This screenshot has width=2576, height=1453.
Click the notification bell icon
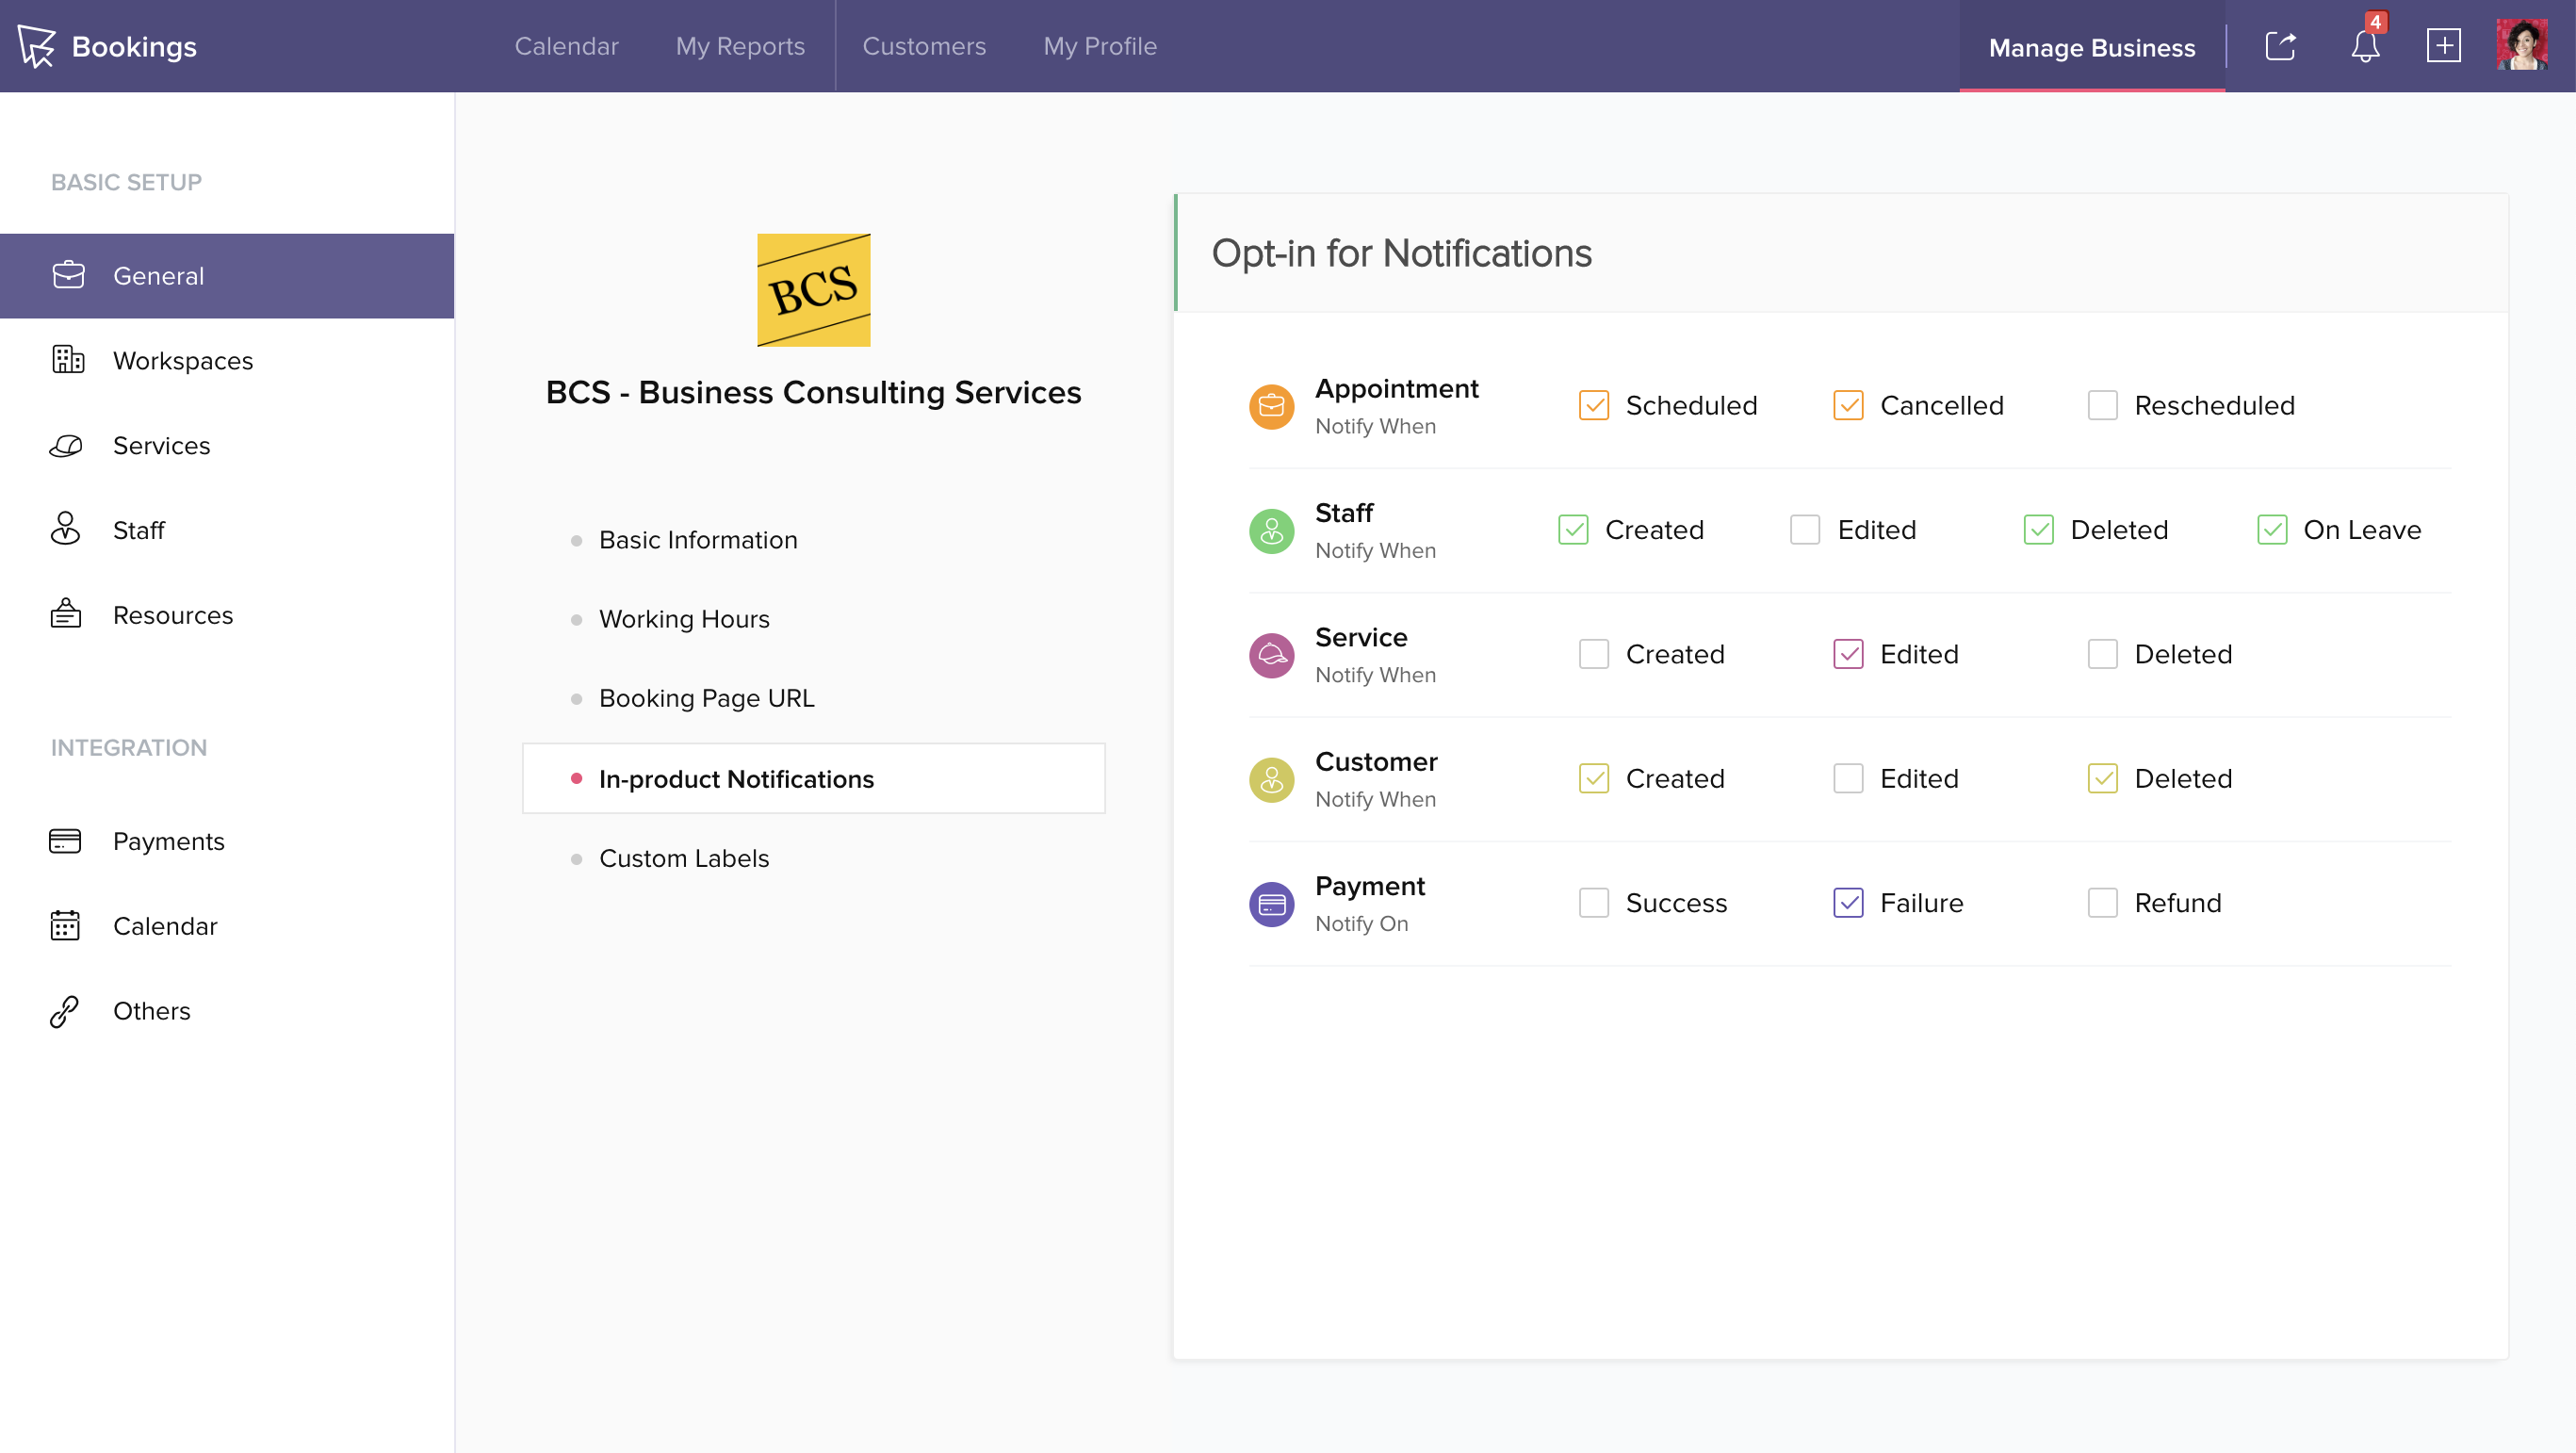point(2364,46)
